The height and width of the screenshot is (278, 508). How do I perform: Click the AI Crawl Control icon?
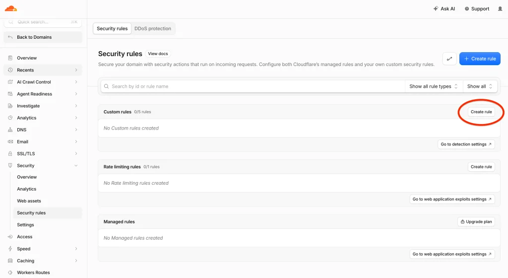(x=10, y=82)
